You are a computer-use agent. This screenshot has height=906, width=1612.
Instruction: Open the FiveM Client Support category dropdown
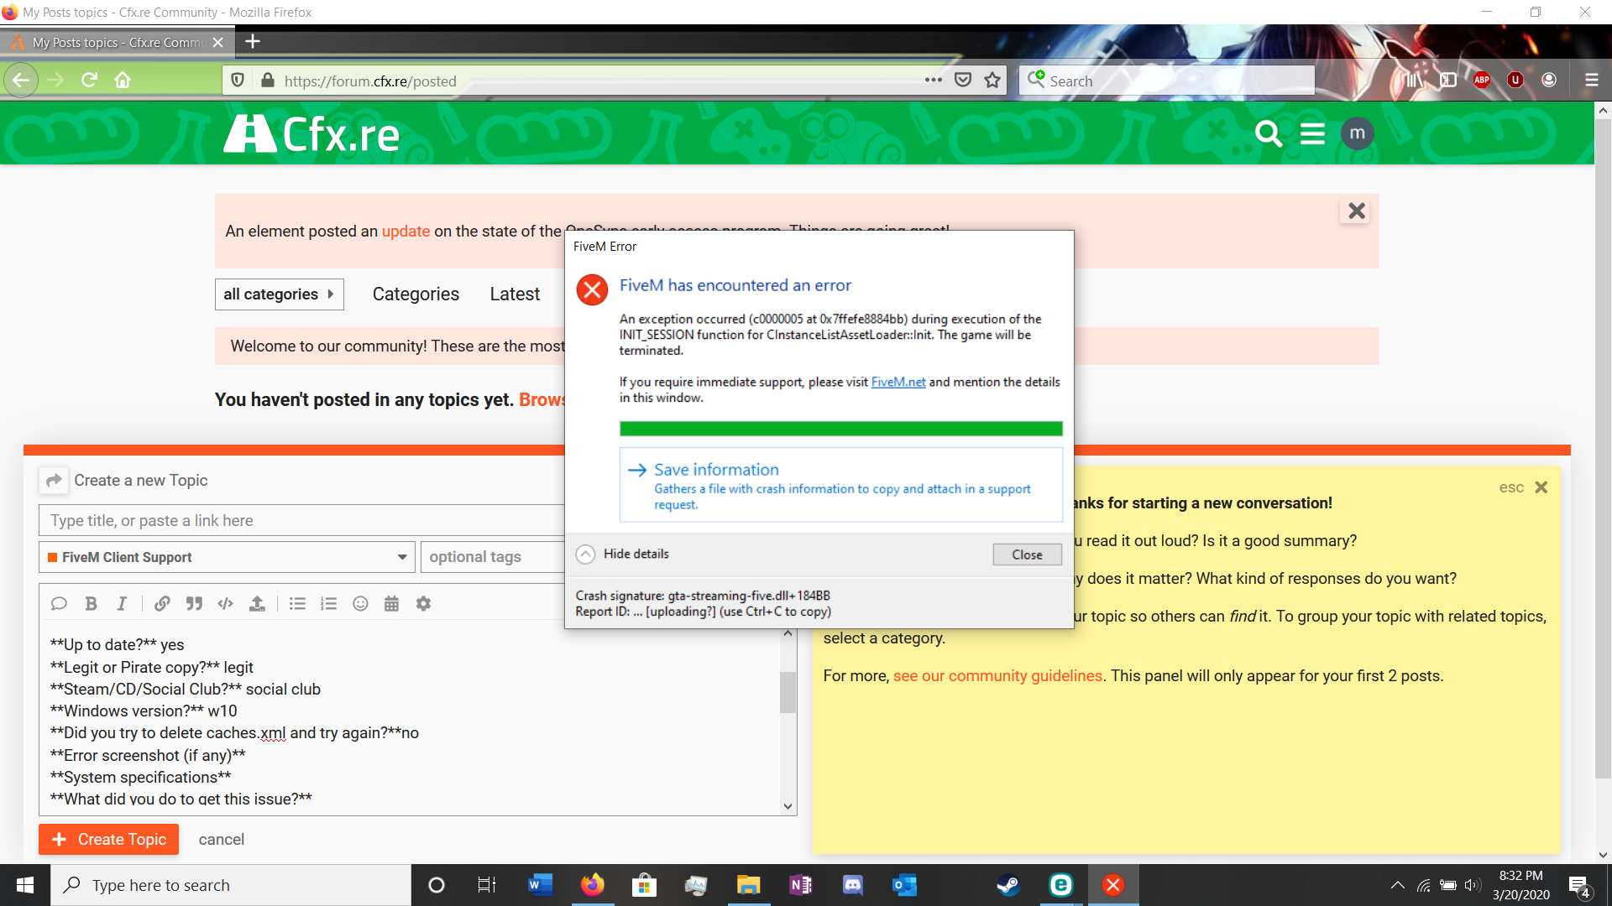point(227,557)
